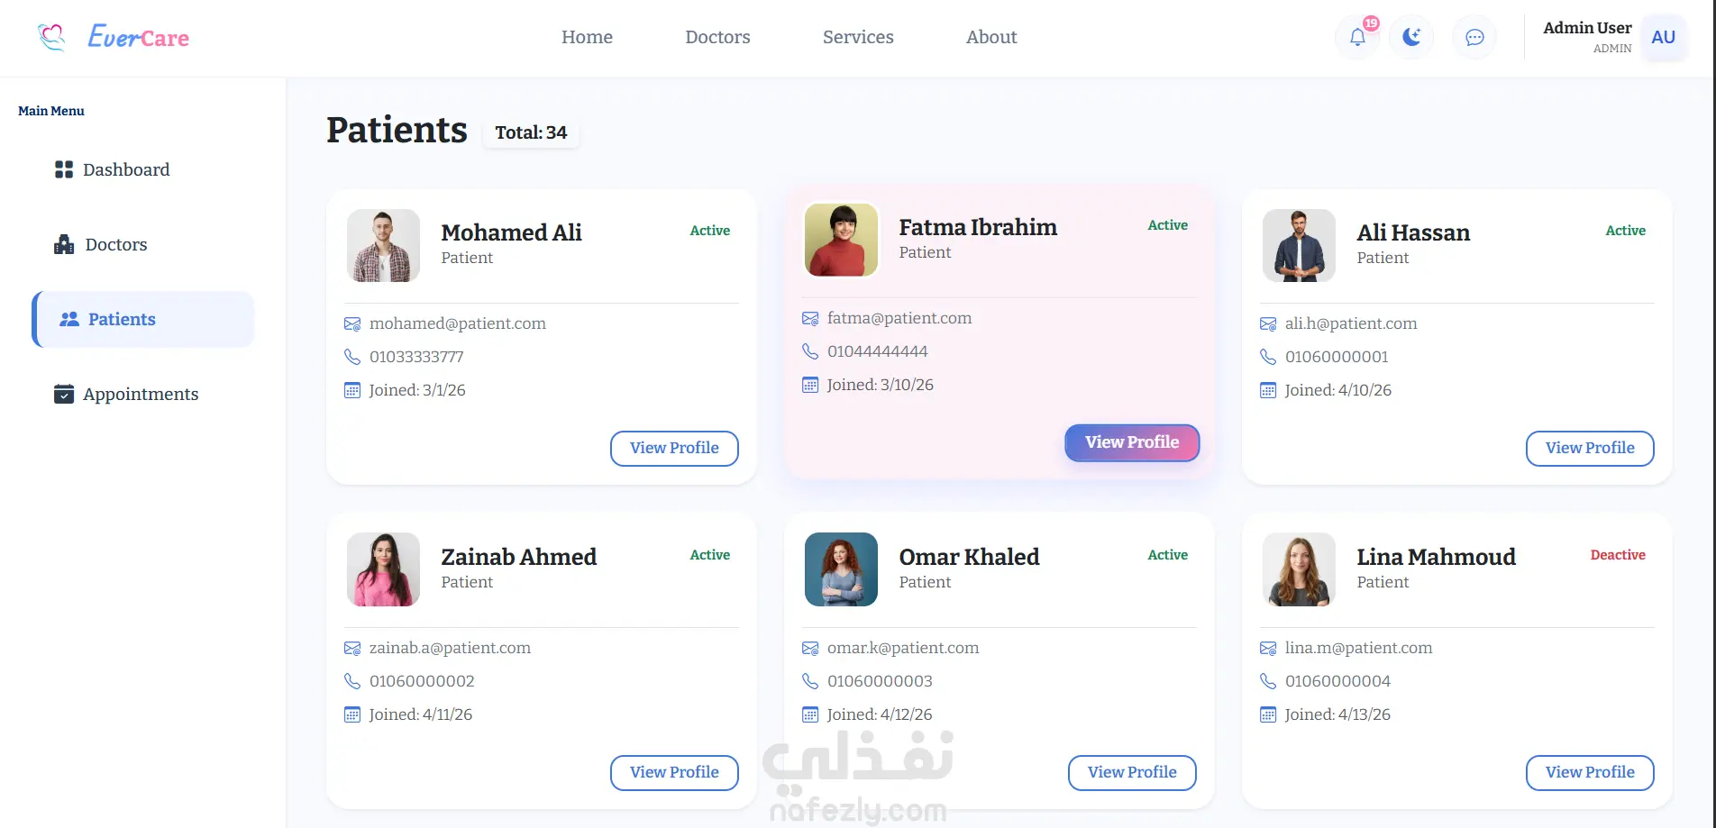The width and height of the screenshot is (1716, 828).
Task: Open the About page link
Action: [991, 37]
